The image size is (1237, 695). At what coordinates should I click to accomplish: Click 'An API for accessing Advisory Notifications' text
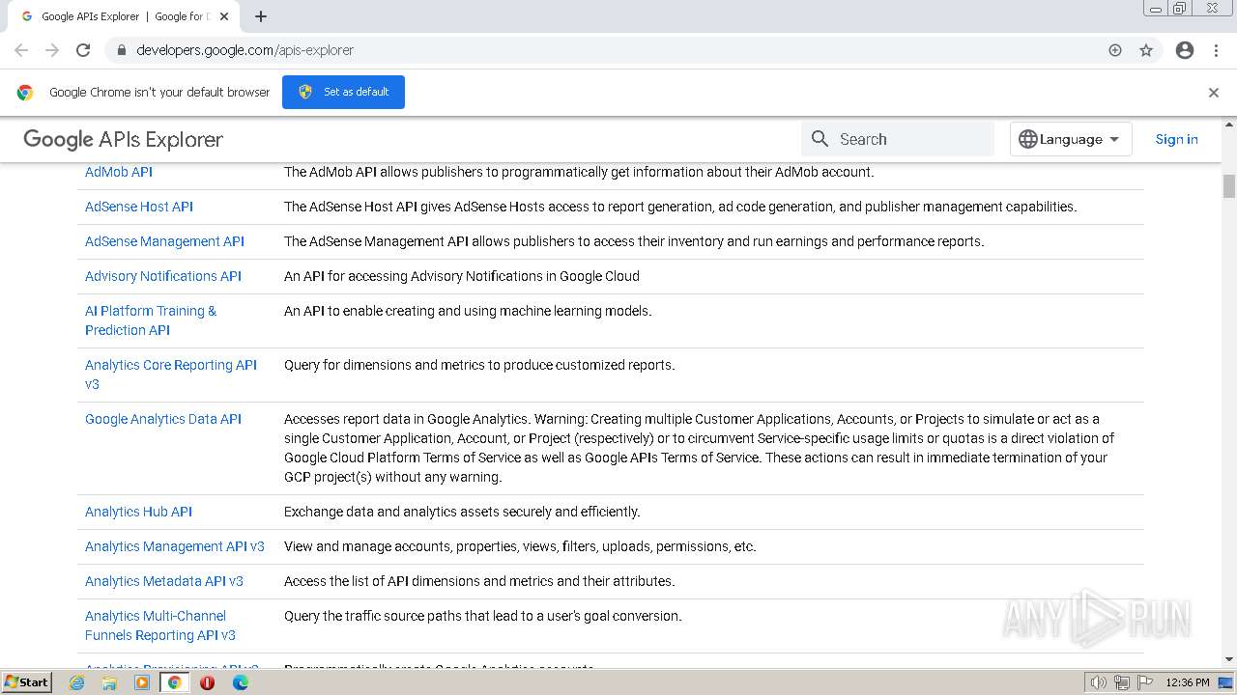point(462,276)
